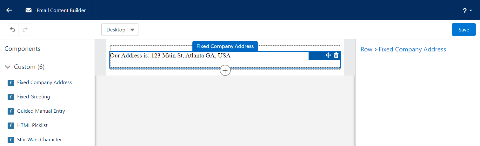Click the envelope icon by Email Content Builder

(x=29, y=10)
